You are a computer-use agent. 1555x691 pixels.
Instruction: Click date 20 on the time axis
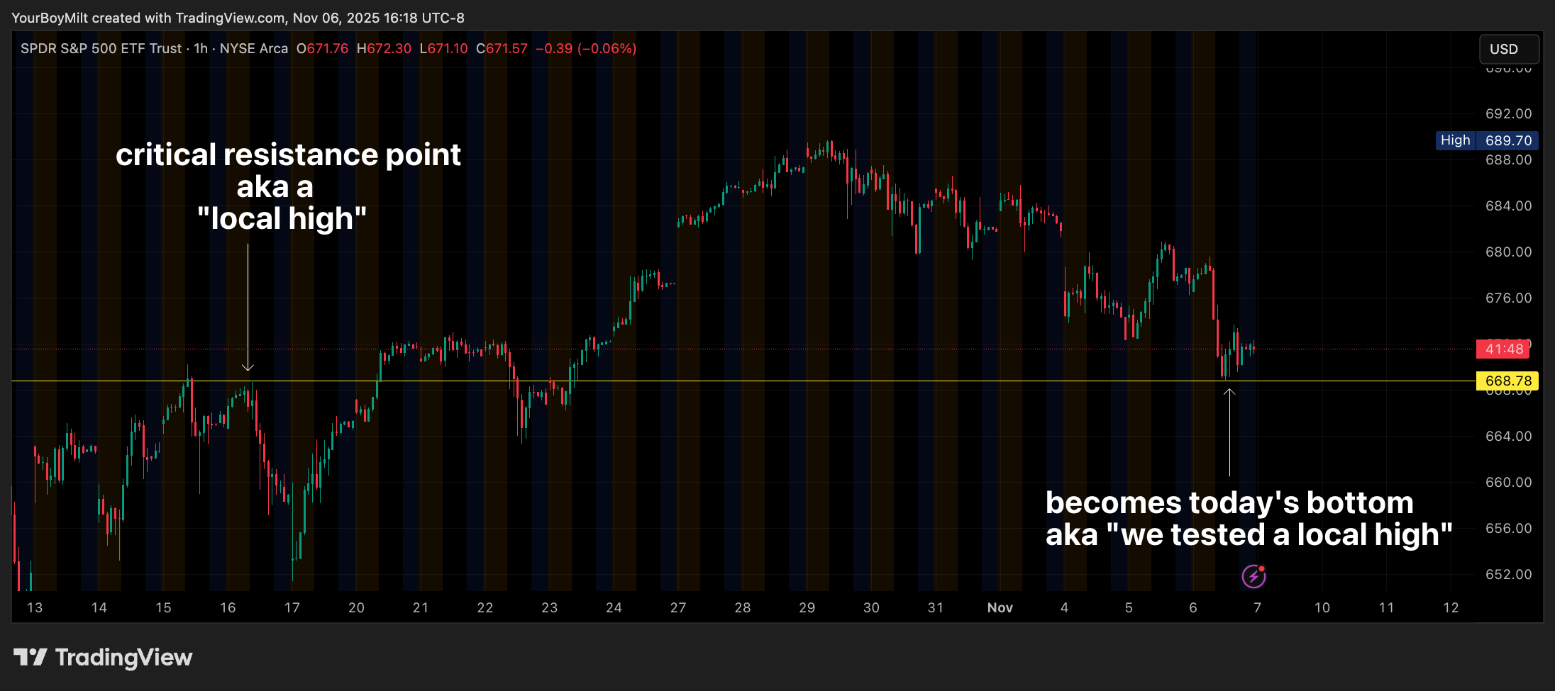[x=356, y=607]
